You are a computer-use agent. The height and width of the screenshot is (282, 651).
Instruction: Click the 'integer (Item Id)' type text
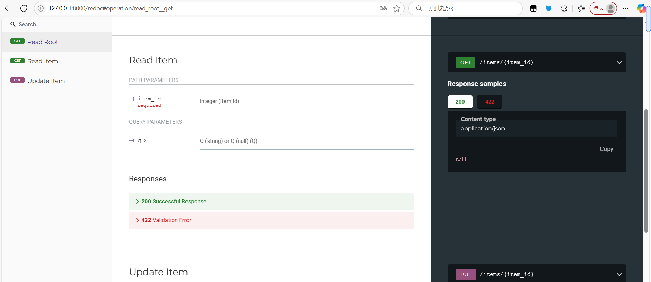(219, 101)
